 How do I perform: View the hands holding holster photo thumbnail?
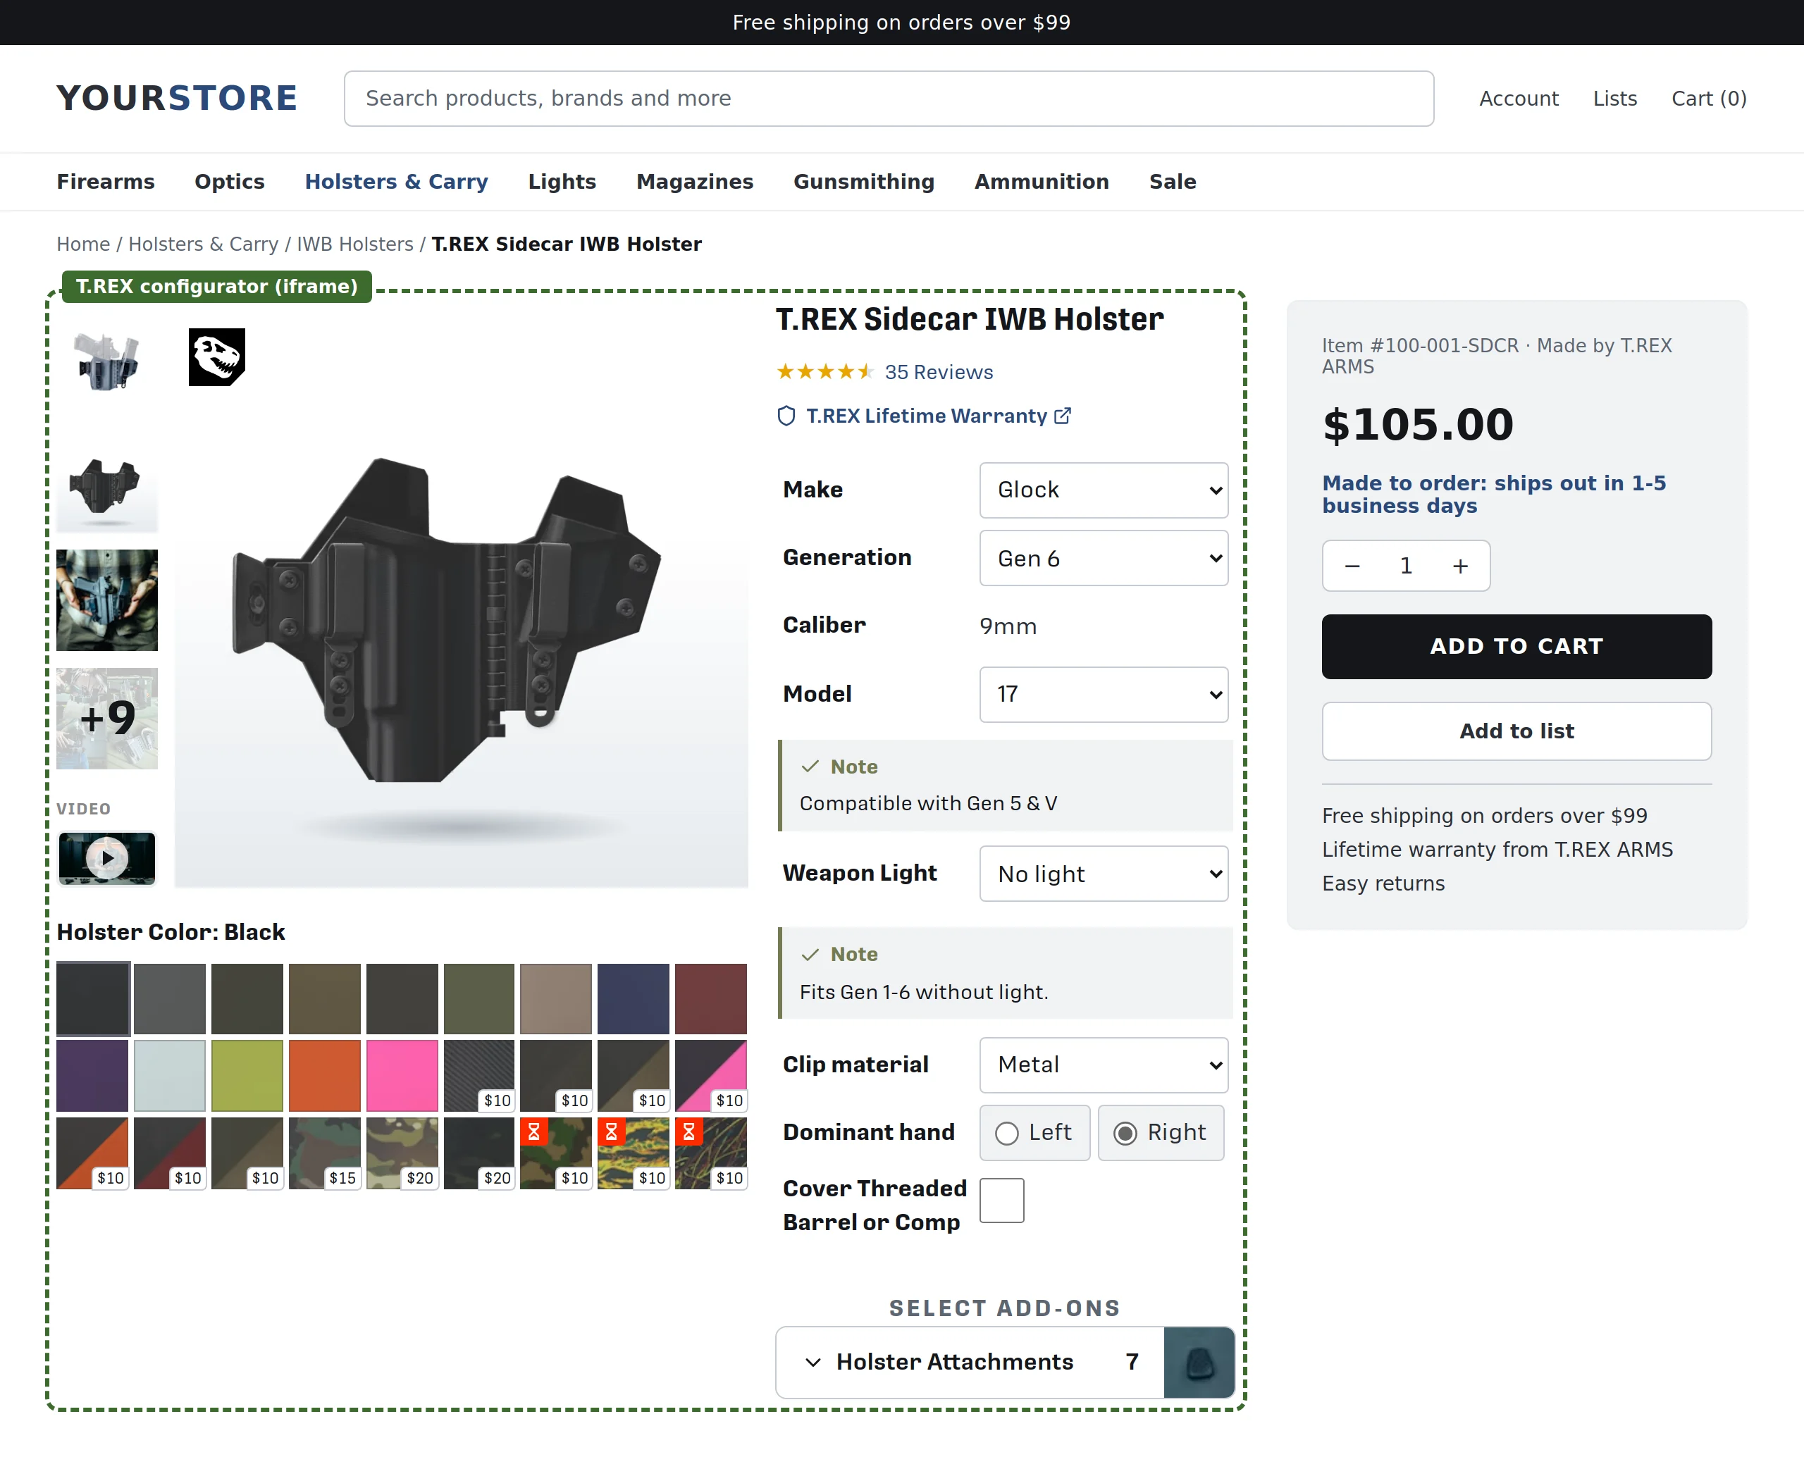tap(106, 600)
